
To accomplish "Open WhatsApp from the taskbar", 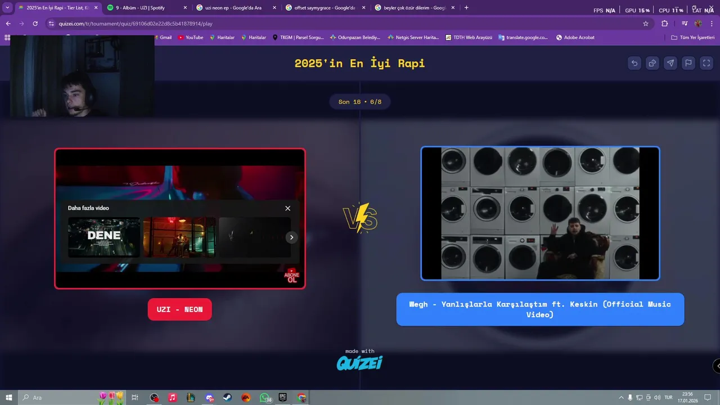I will click(x=265, y=398).
